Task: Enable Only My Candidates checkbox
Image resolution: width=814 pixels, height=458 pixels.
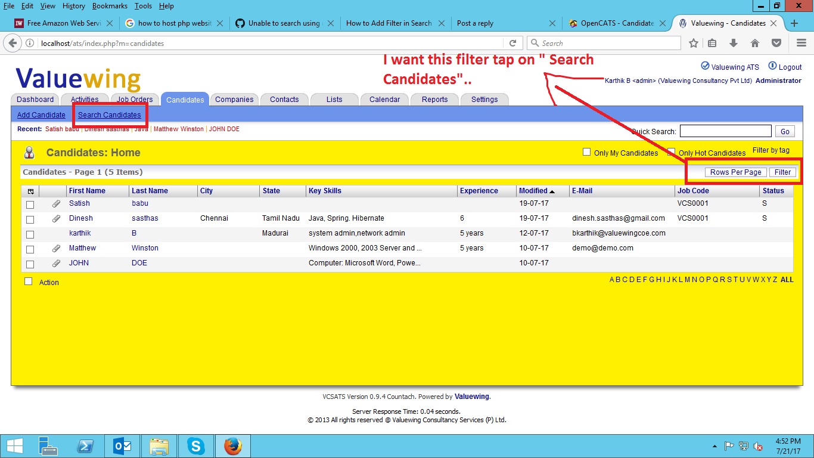Action: (587, 152)
